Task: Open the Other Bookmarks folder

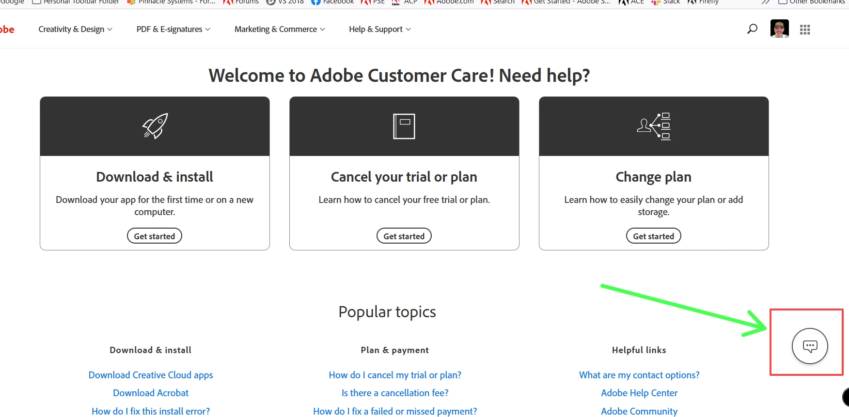Action: [812, 2]
